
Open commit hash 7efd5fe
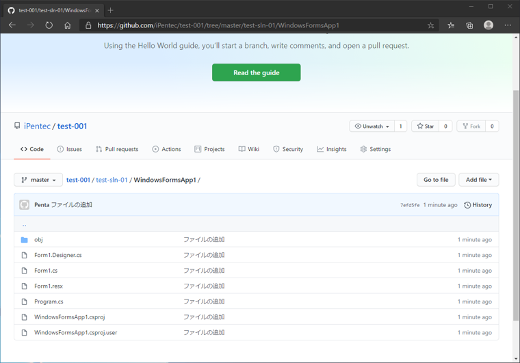[x=410, y=205]
